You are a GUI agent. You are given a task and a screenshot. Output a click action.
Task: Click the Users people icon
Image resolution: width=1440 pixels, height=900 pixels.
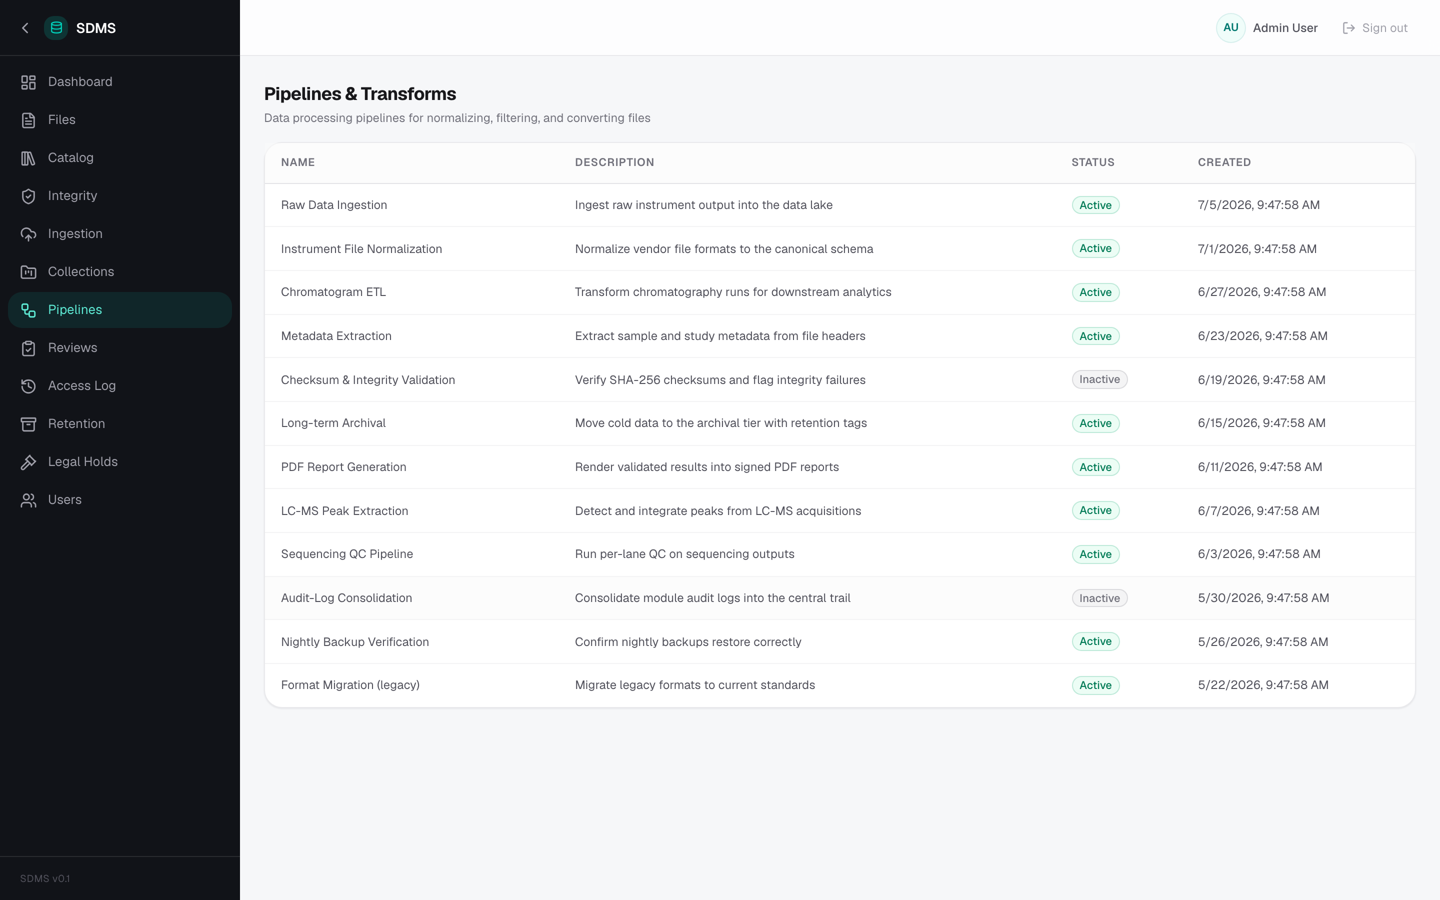pyautogui.click(x=28, y=500)
